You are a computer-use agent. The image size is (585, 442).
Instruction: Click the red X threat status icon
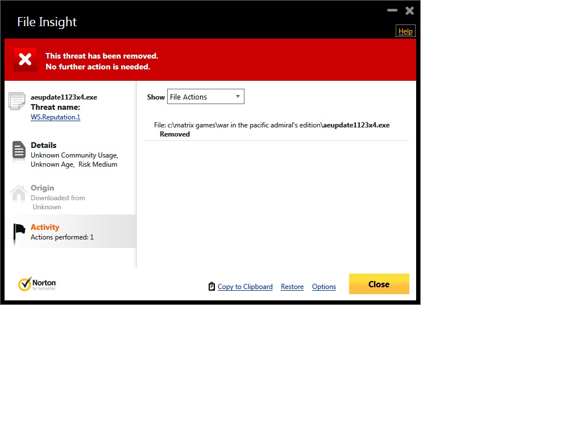[x=25, y=59]
